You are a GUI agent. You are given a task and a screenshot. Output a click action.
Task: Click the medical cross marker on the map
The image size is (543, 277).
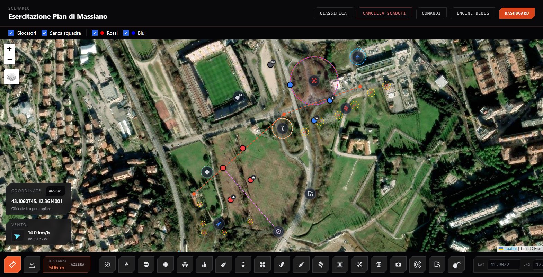tap(207, 172)
